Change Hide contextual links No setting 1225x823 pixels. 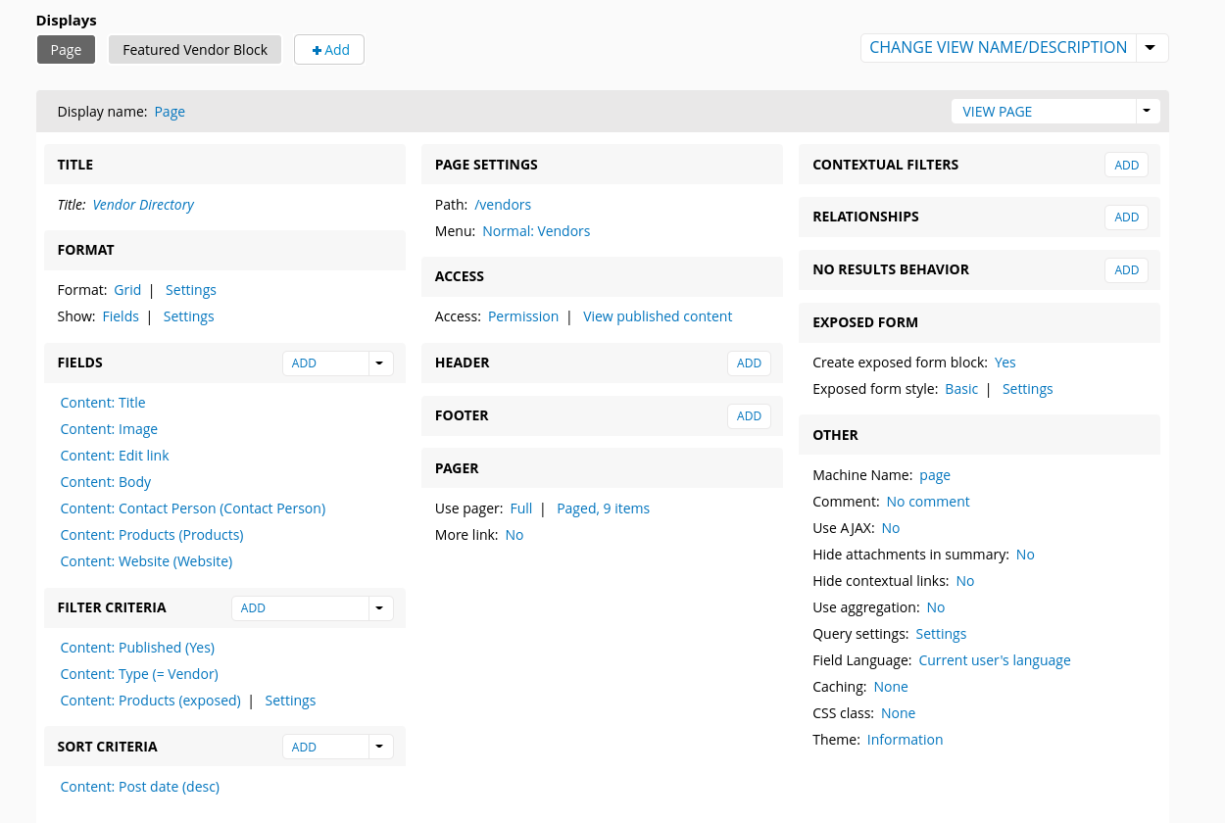click(965, 581)
